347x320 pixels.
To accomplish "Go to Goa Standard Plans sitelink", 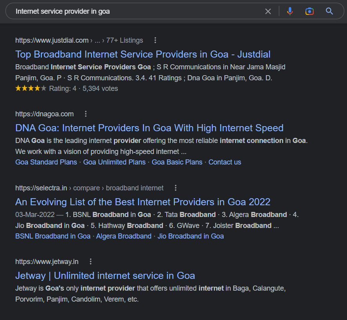I will (46, 162).
